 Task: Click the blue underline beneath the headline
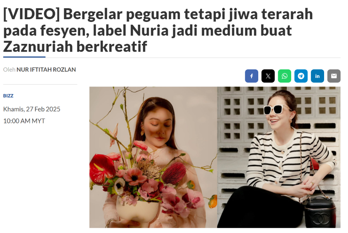point(24,57)
